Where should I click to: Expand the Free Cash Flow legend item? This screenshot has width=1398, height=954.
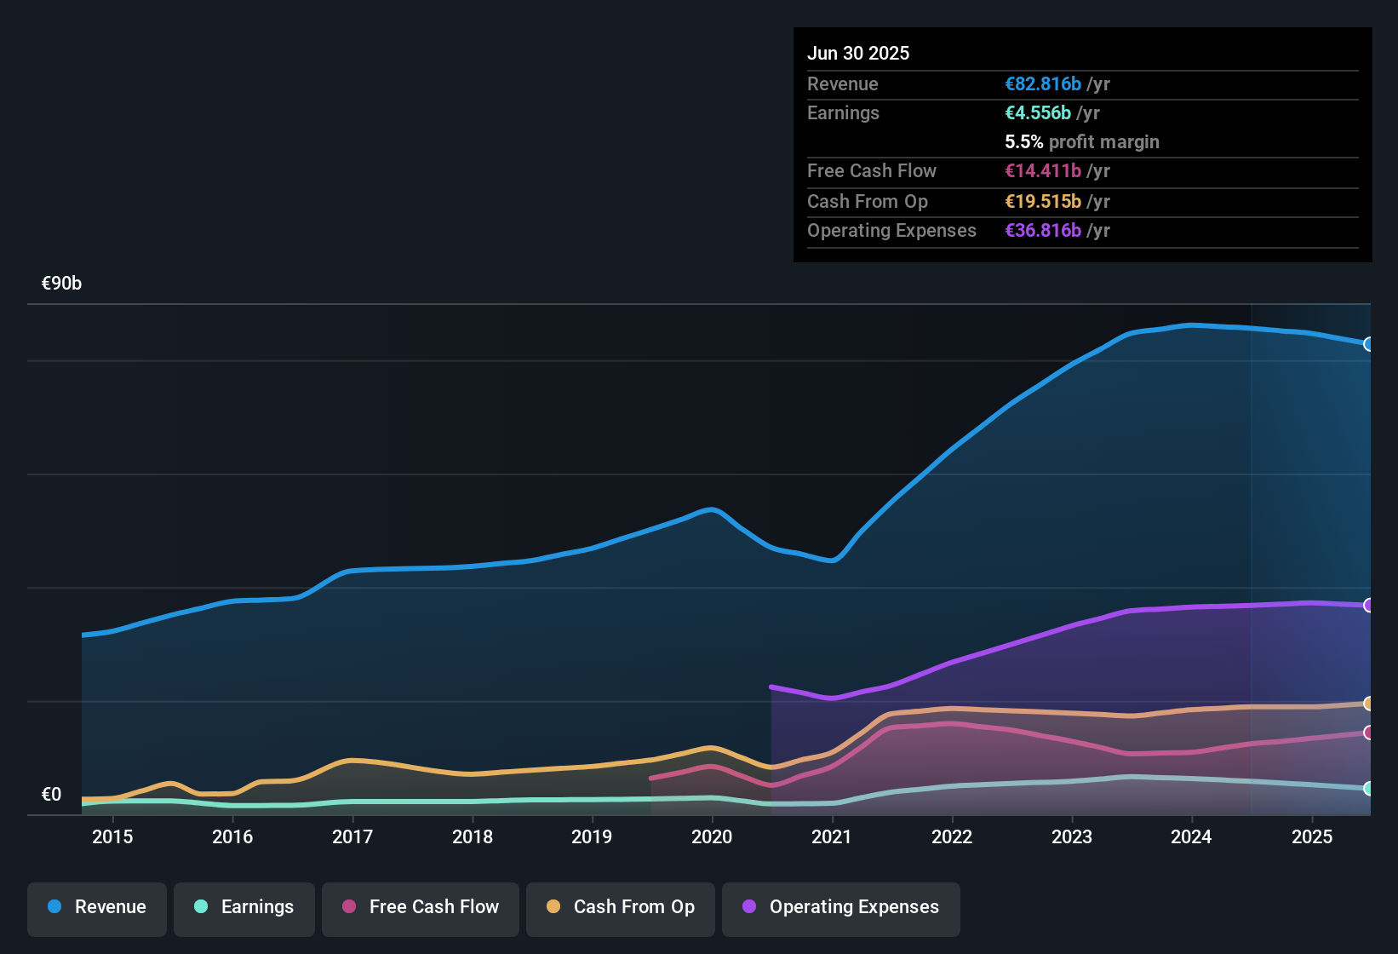(x=420, y=907)
